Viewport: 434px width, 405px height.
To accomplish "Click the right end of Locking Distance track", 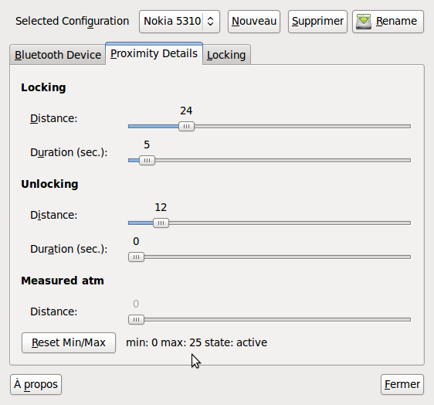I will (x=409, y=126).
